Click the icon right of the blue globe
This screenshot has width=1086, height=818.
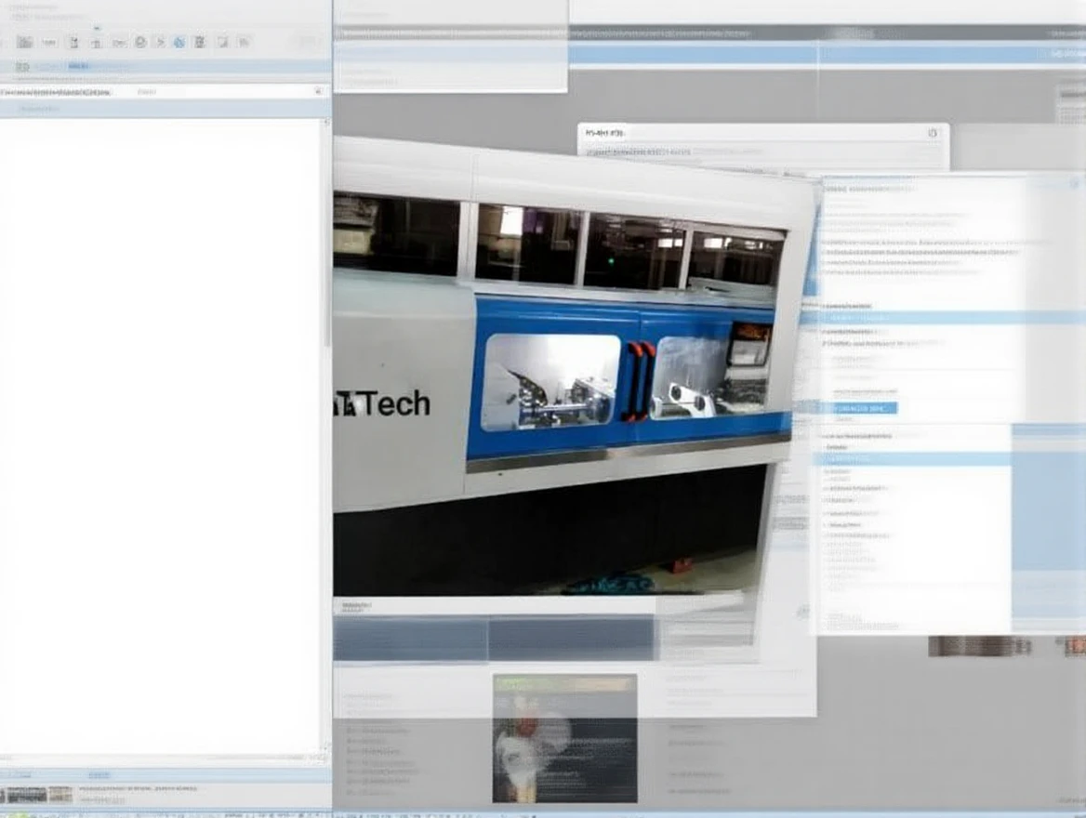pos(199,42)
